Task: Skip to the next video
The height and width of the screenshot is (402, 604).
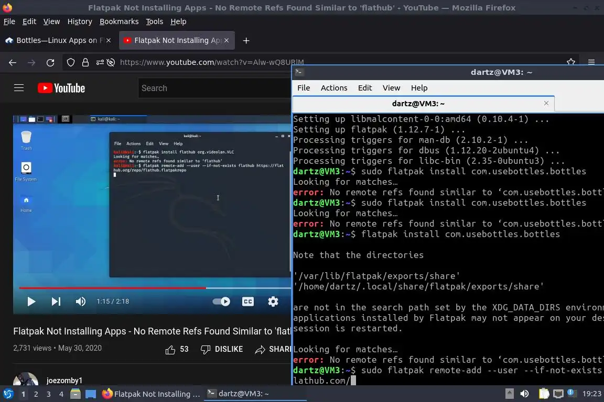Action: (56, 301)
